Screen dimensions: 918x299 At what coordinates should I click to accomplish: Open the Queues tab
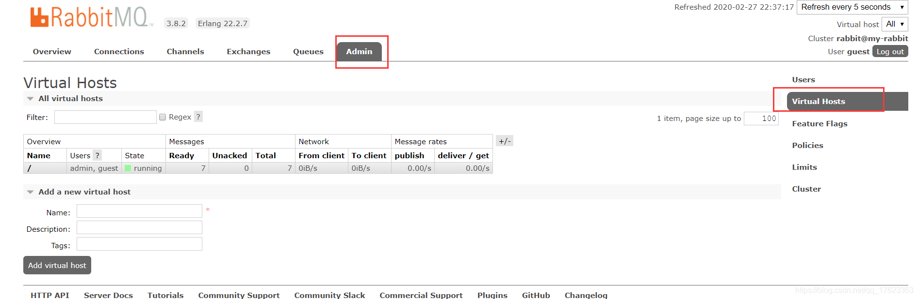[x=308, y=51]
